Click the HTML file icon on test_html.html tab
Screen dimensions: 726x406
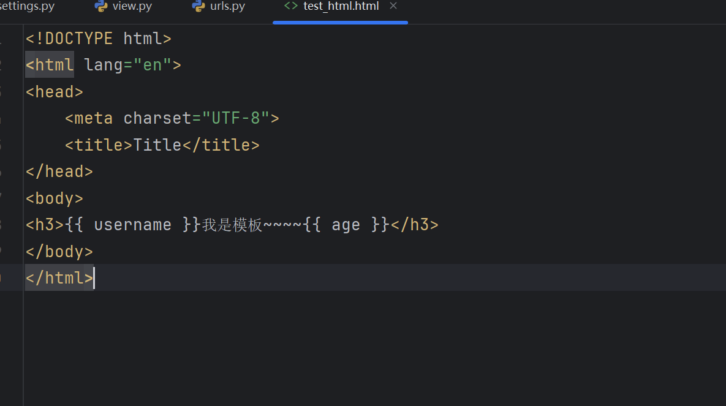tap(291, 7)
